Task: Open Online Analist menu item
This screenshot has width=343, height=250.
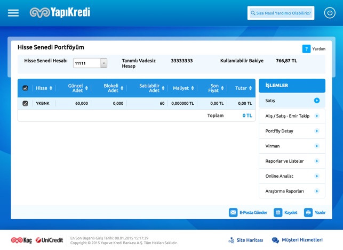Action: point(292,176)
